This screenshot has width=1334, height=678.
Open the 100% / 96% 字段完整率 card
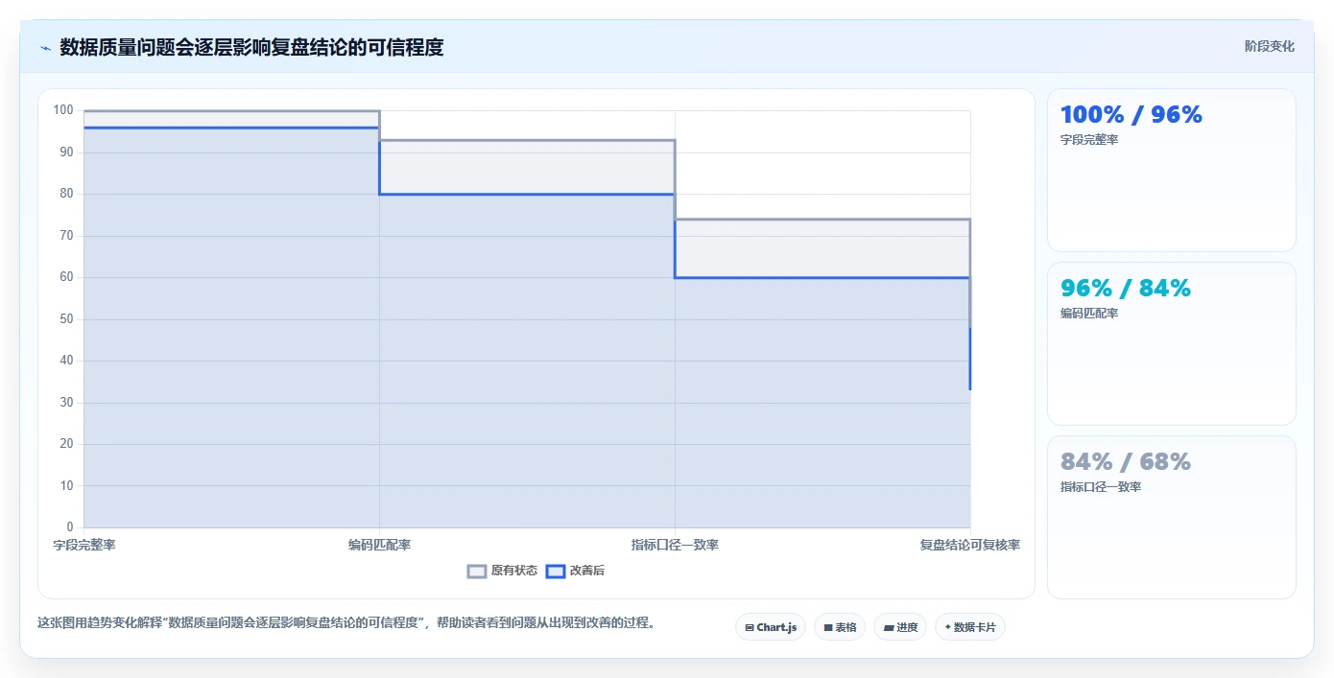(x=1171, y=170)
